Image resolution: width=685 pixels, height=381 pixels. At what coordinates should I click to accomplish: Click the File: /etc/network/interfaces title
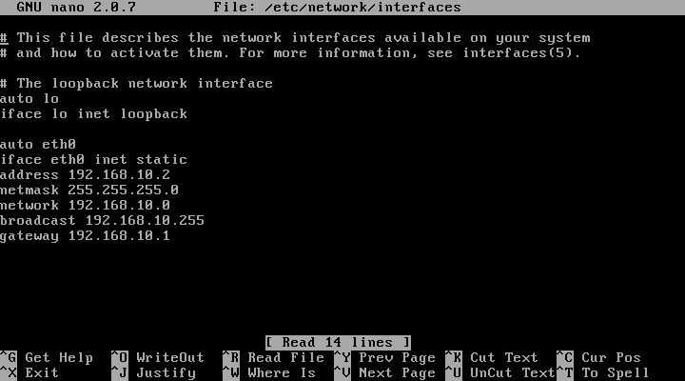337,8
